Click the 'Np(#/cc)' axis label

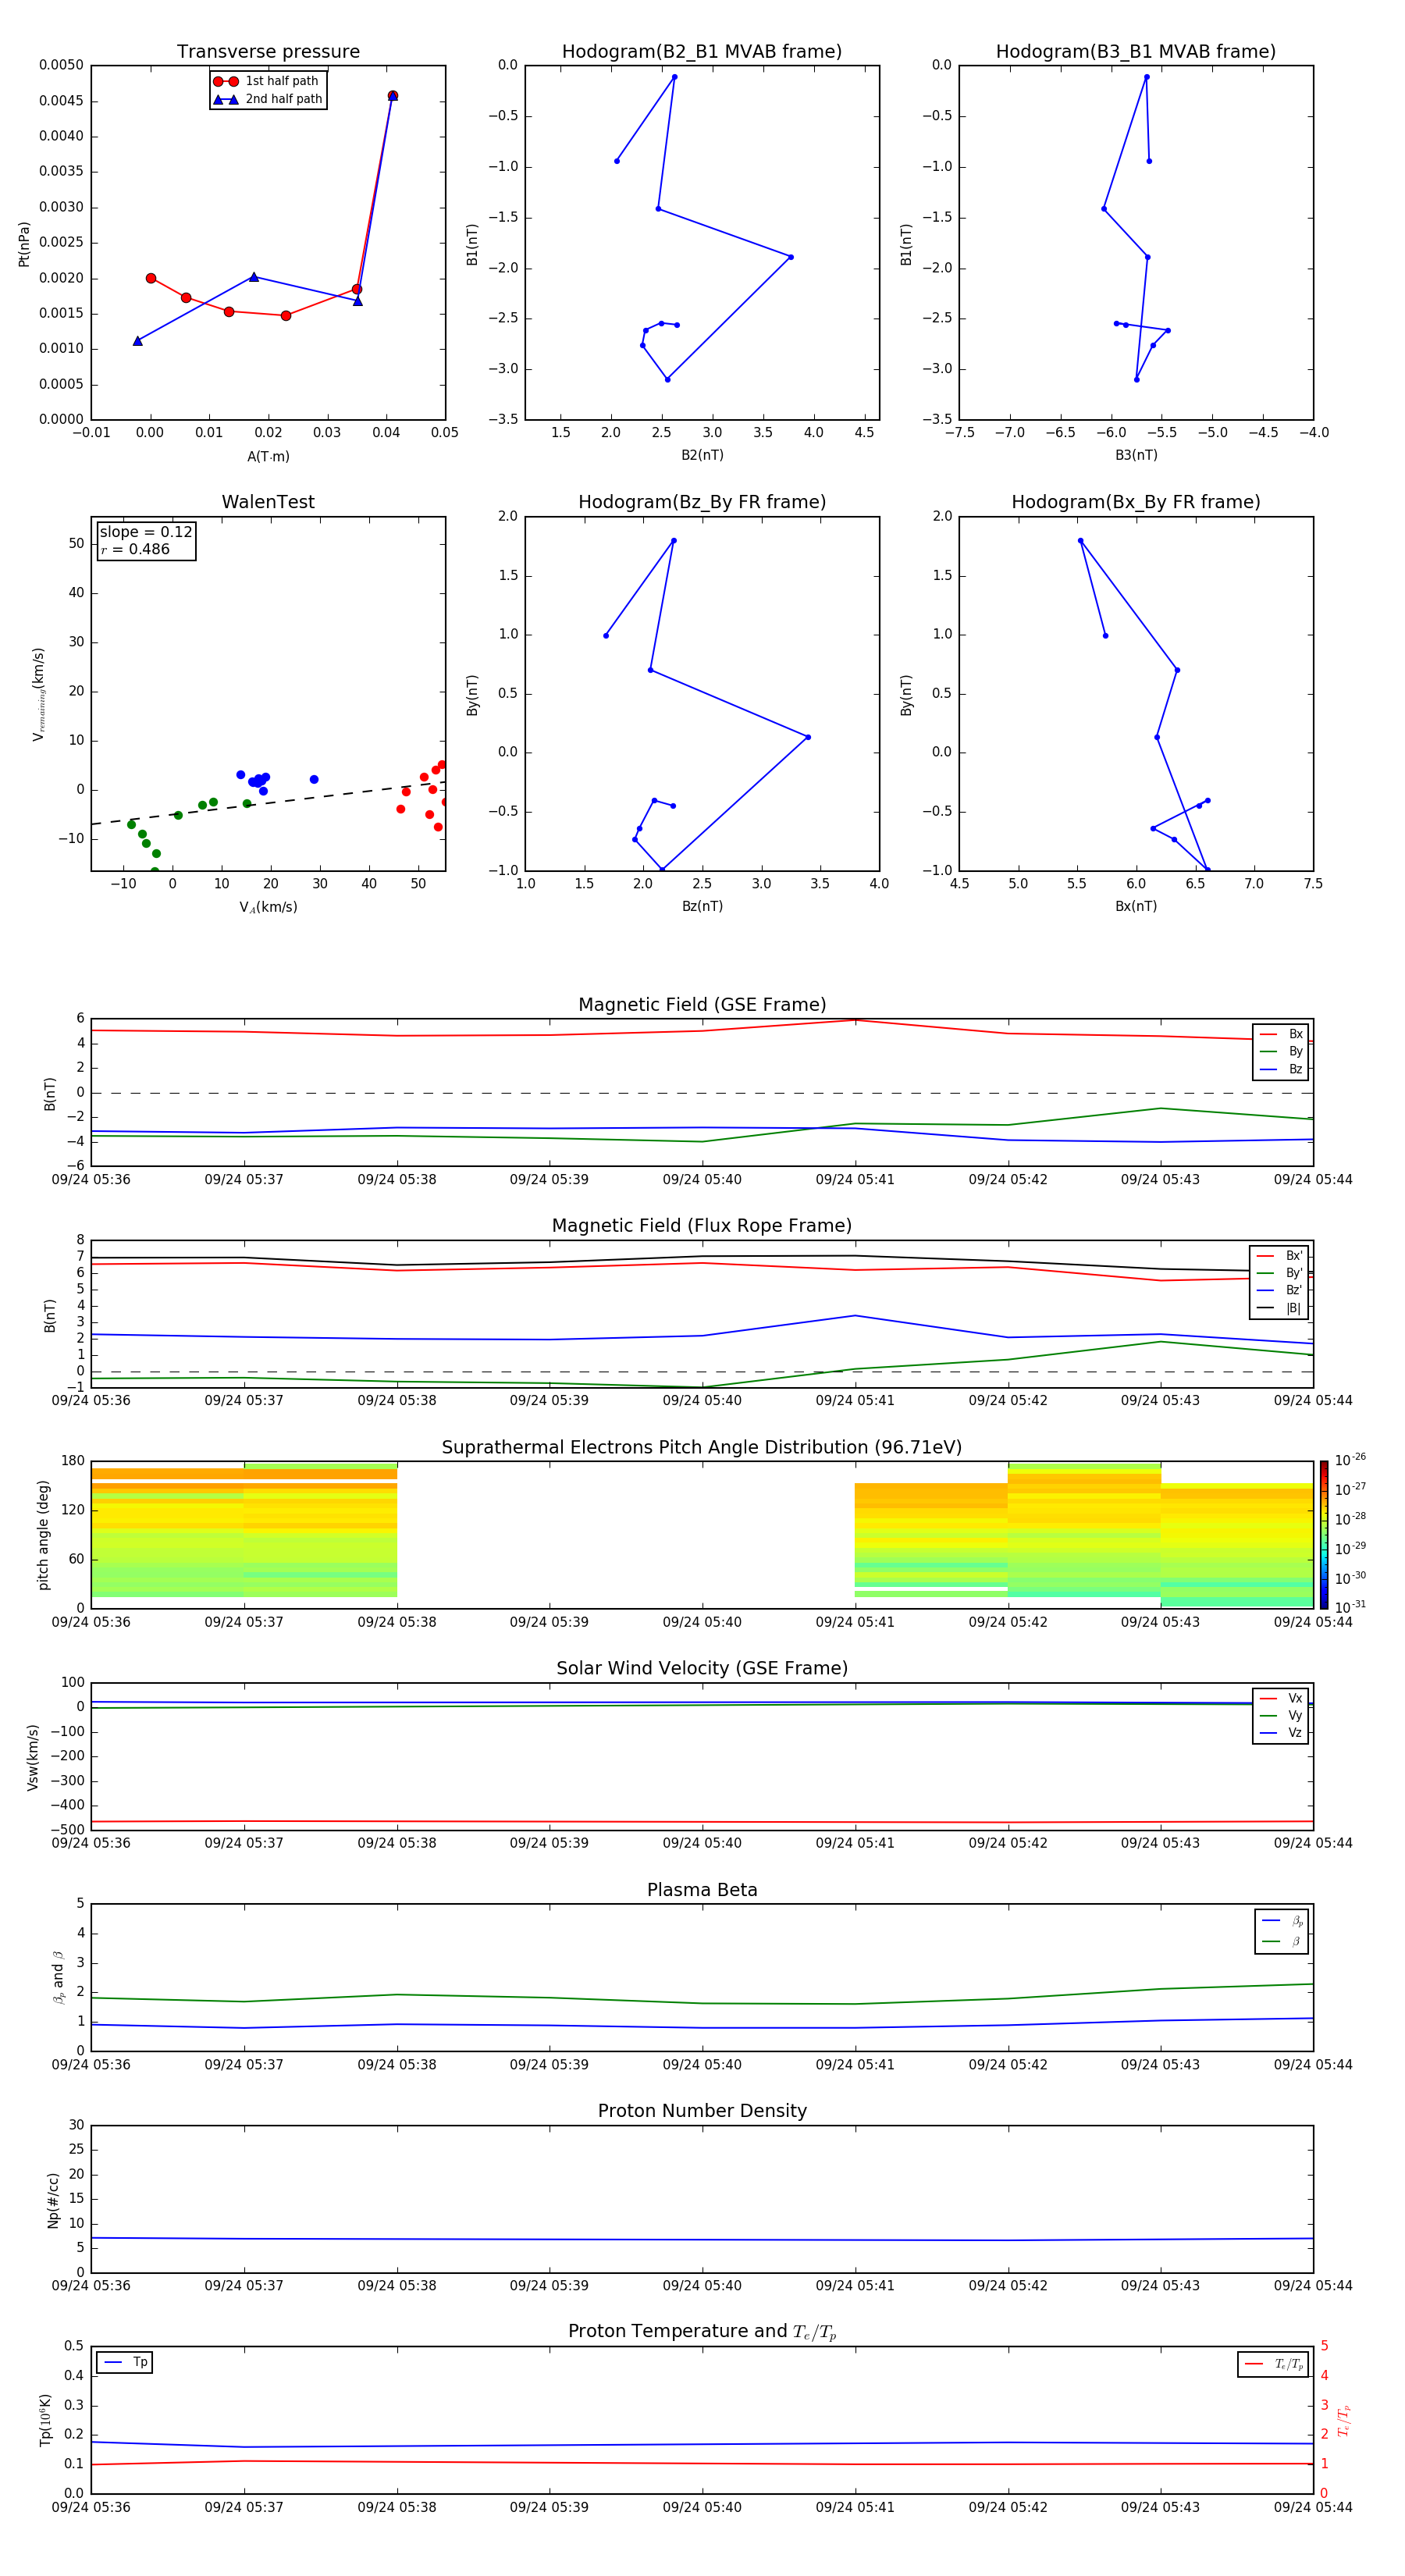53,2199
